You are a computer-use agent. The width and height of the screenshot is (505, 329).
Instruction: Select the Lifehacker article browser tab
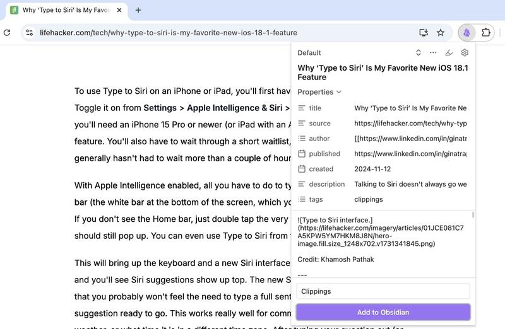point(63,10)
